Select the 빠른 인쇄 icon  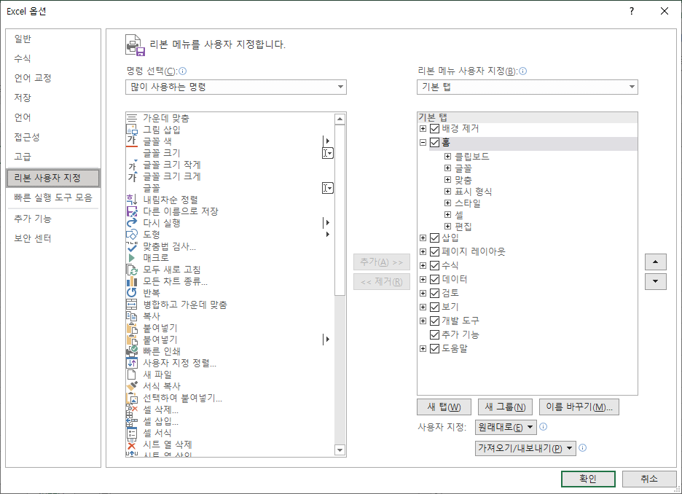132,351
